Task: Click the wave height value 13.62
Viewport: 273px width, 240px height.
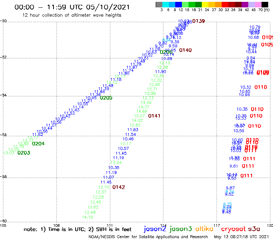Action: click(x=93, y=207)
